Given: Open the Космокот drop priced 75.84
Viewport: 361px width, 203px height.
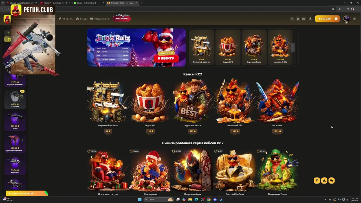Looking at the screenshot, I should coord(15,165).
